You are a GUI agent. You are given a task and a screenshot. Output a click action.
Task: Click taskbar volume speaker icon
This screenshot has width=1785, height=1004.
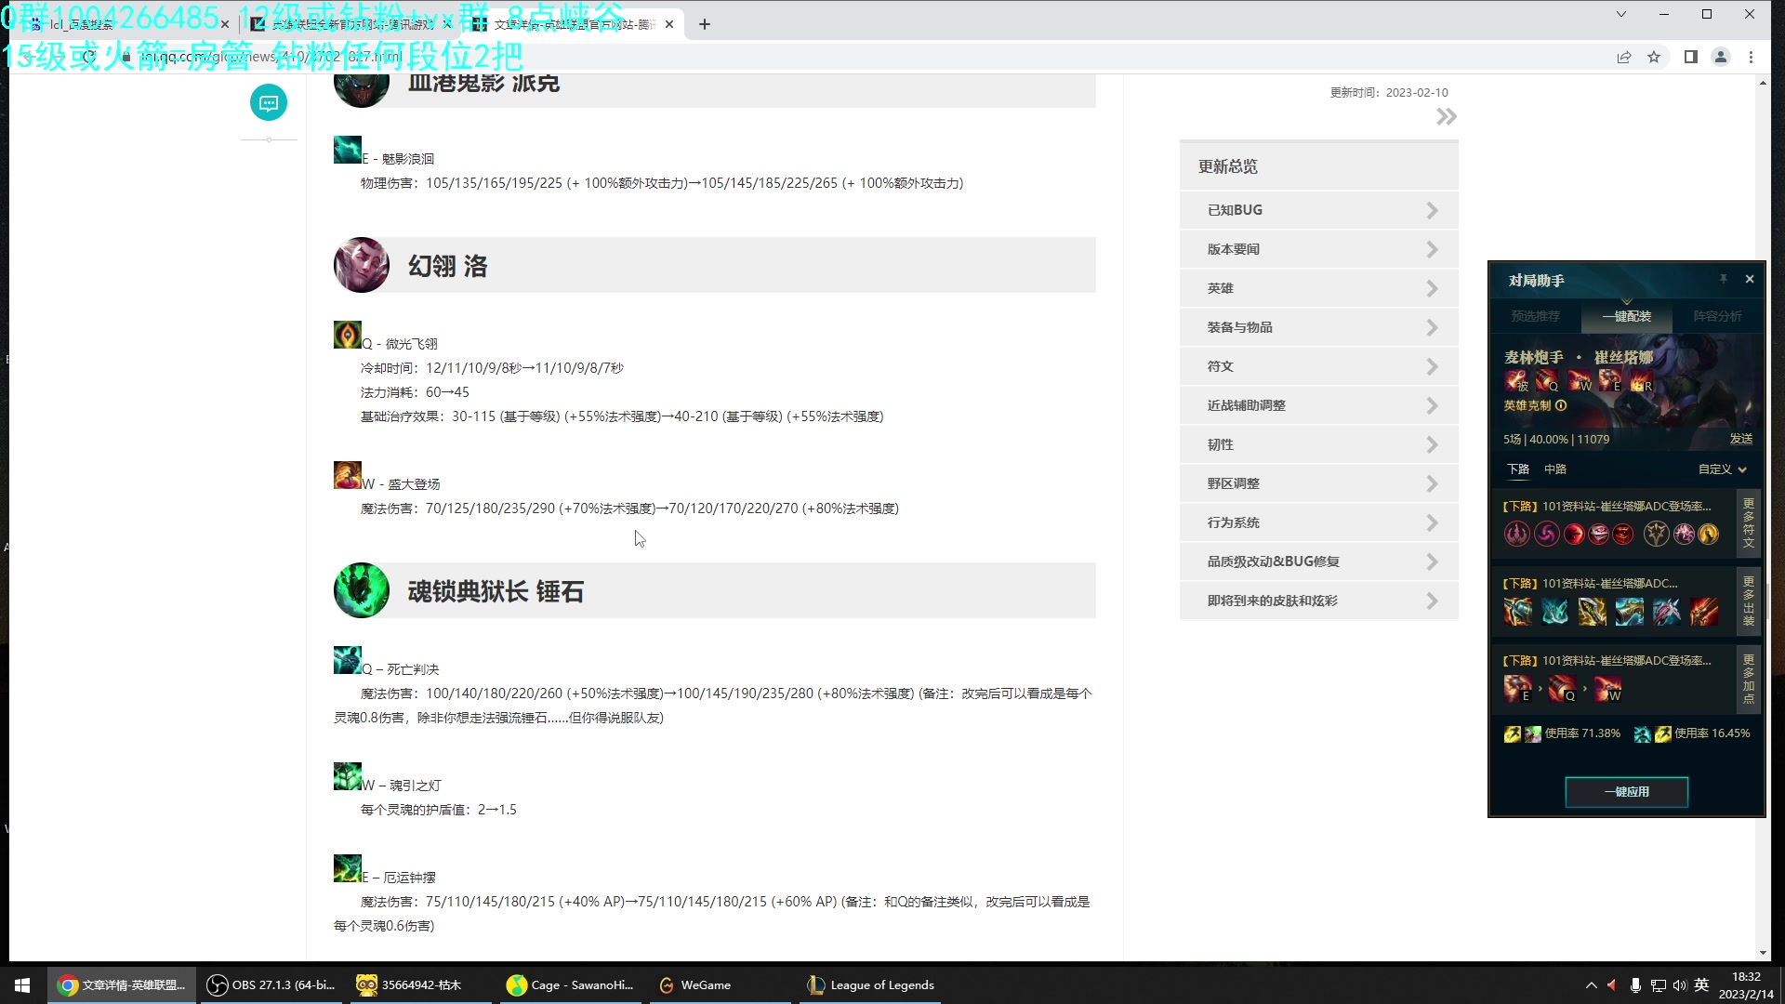[x=1679, y=985]
